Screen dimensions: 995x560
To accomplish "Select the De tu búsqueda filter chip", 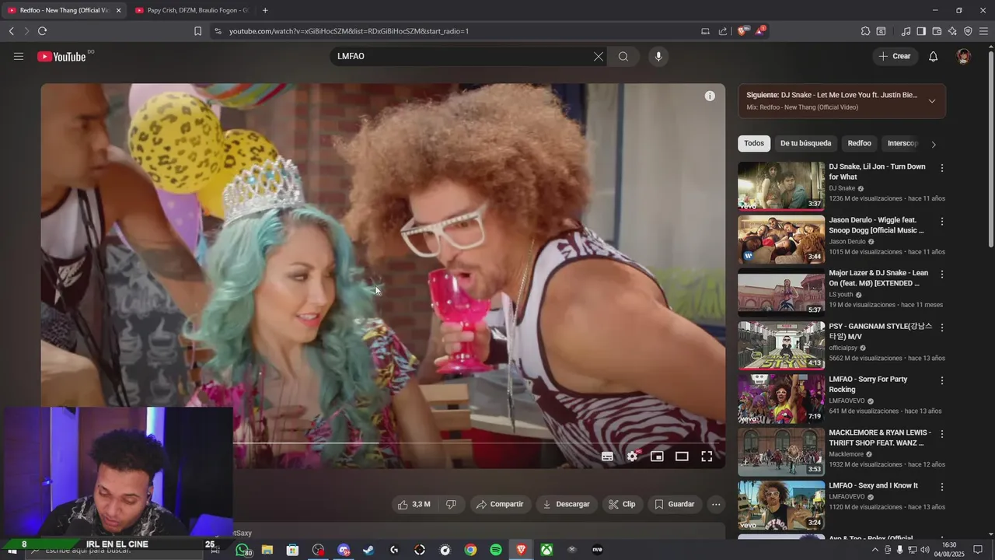I will (x=805, y=143).
